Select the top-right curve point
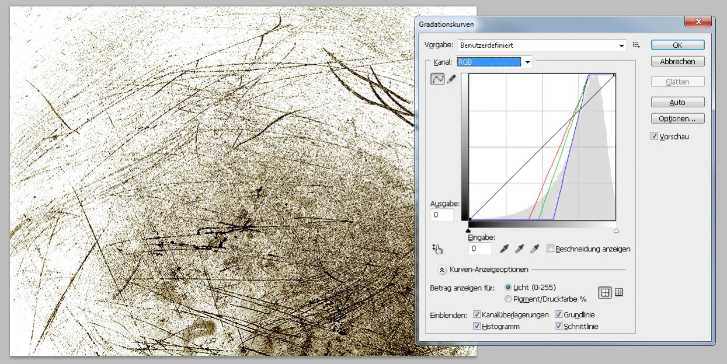 (614, 74)
